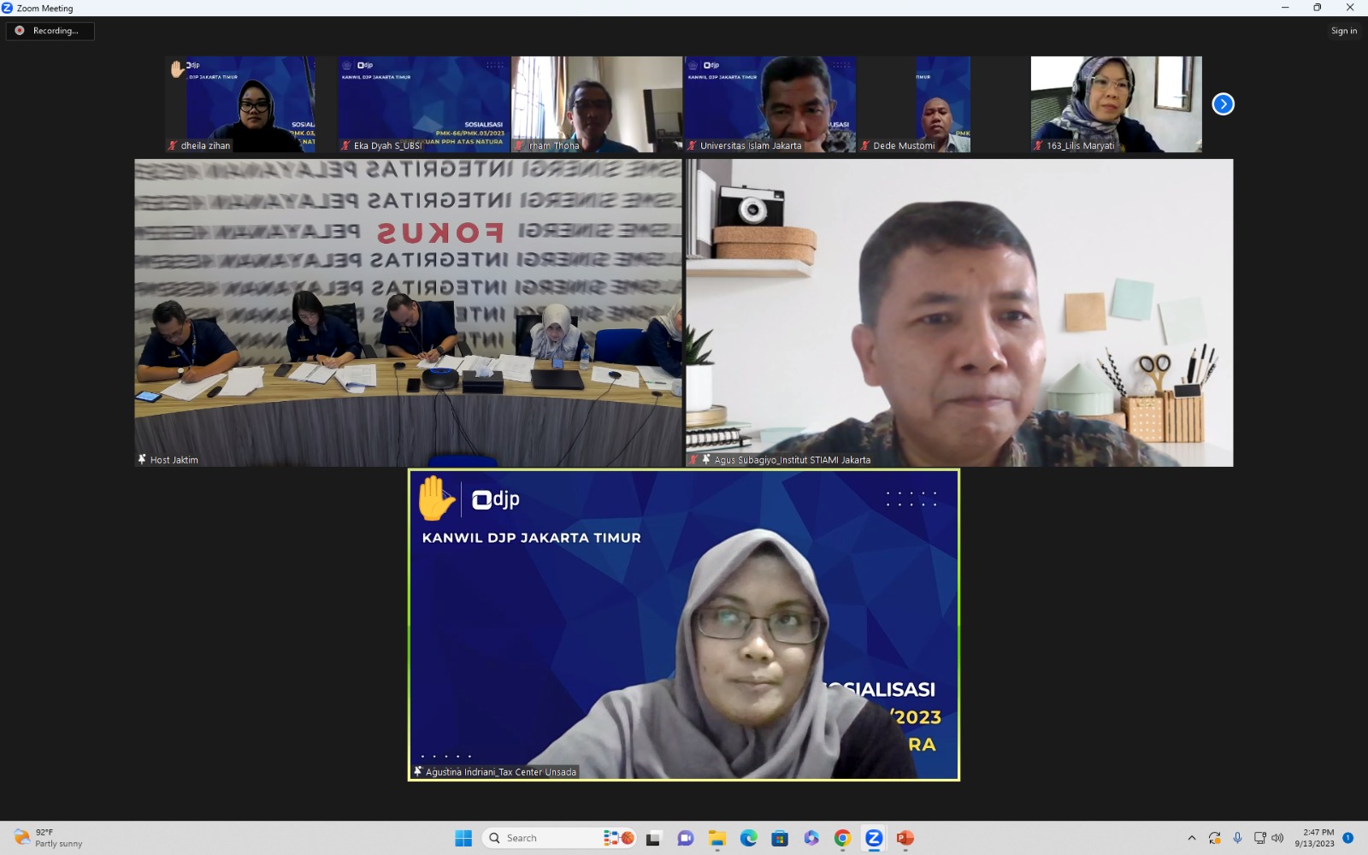Click Agustina Indriani's active speaker video
This screenshot has height=855, width=1368.
(684, 624)
